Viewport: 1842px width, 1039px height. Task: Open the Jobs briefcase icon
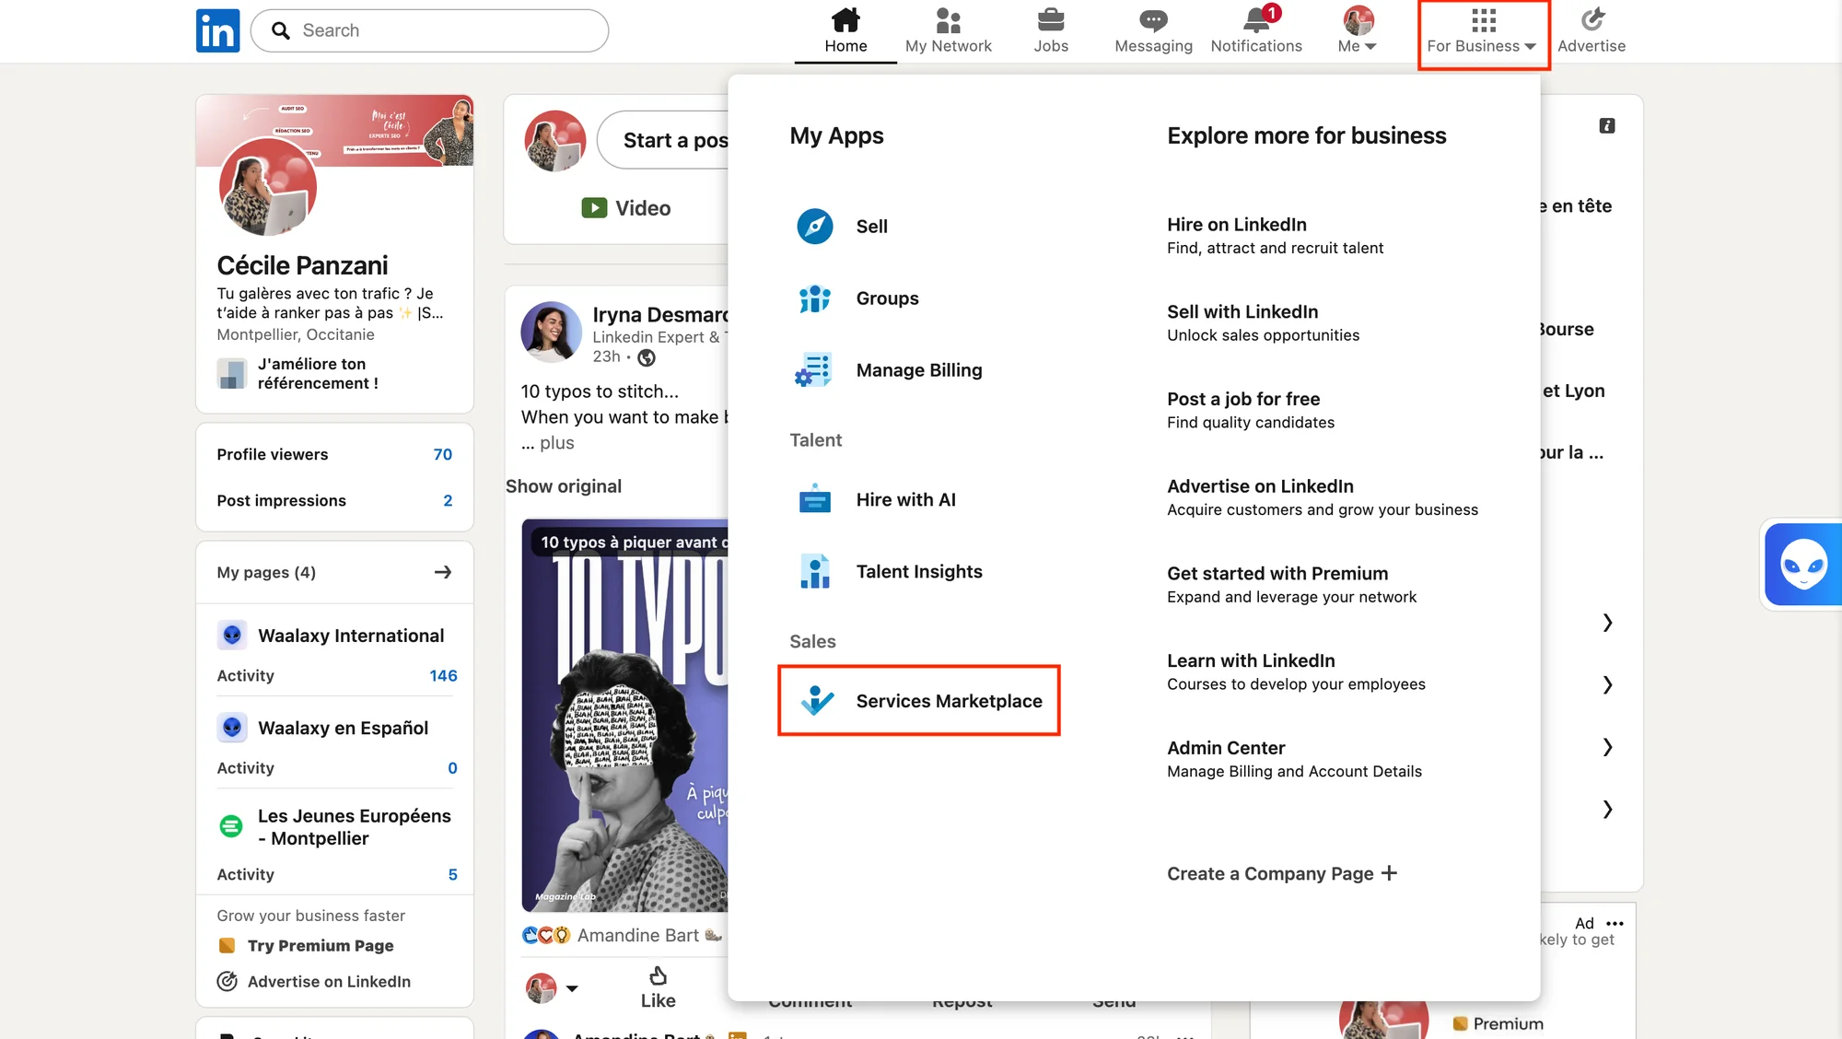[x=1051, y=19]
